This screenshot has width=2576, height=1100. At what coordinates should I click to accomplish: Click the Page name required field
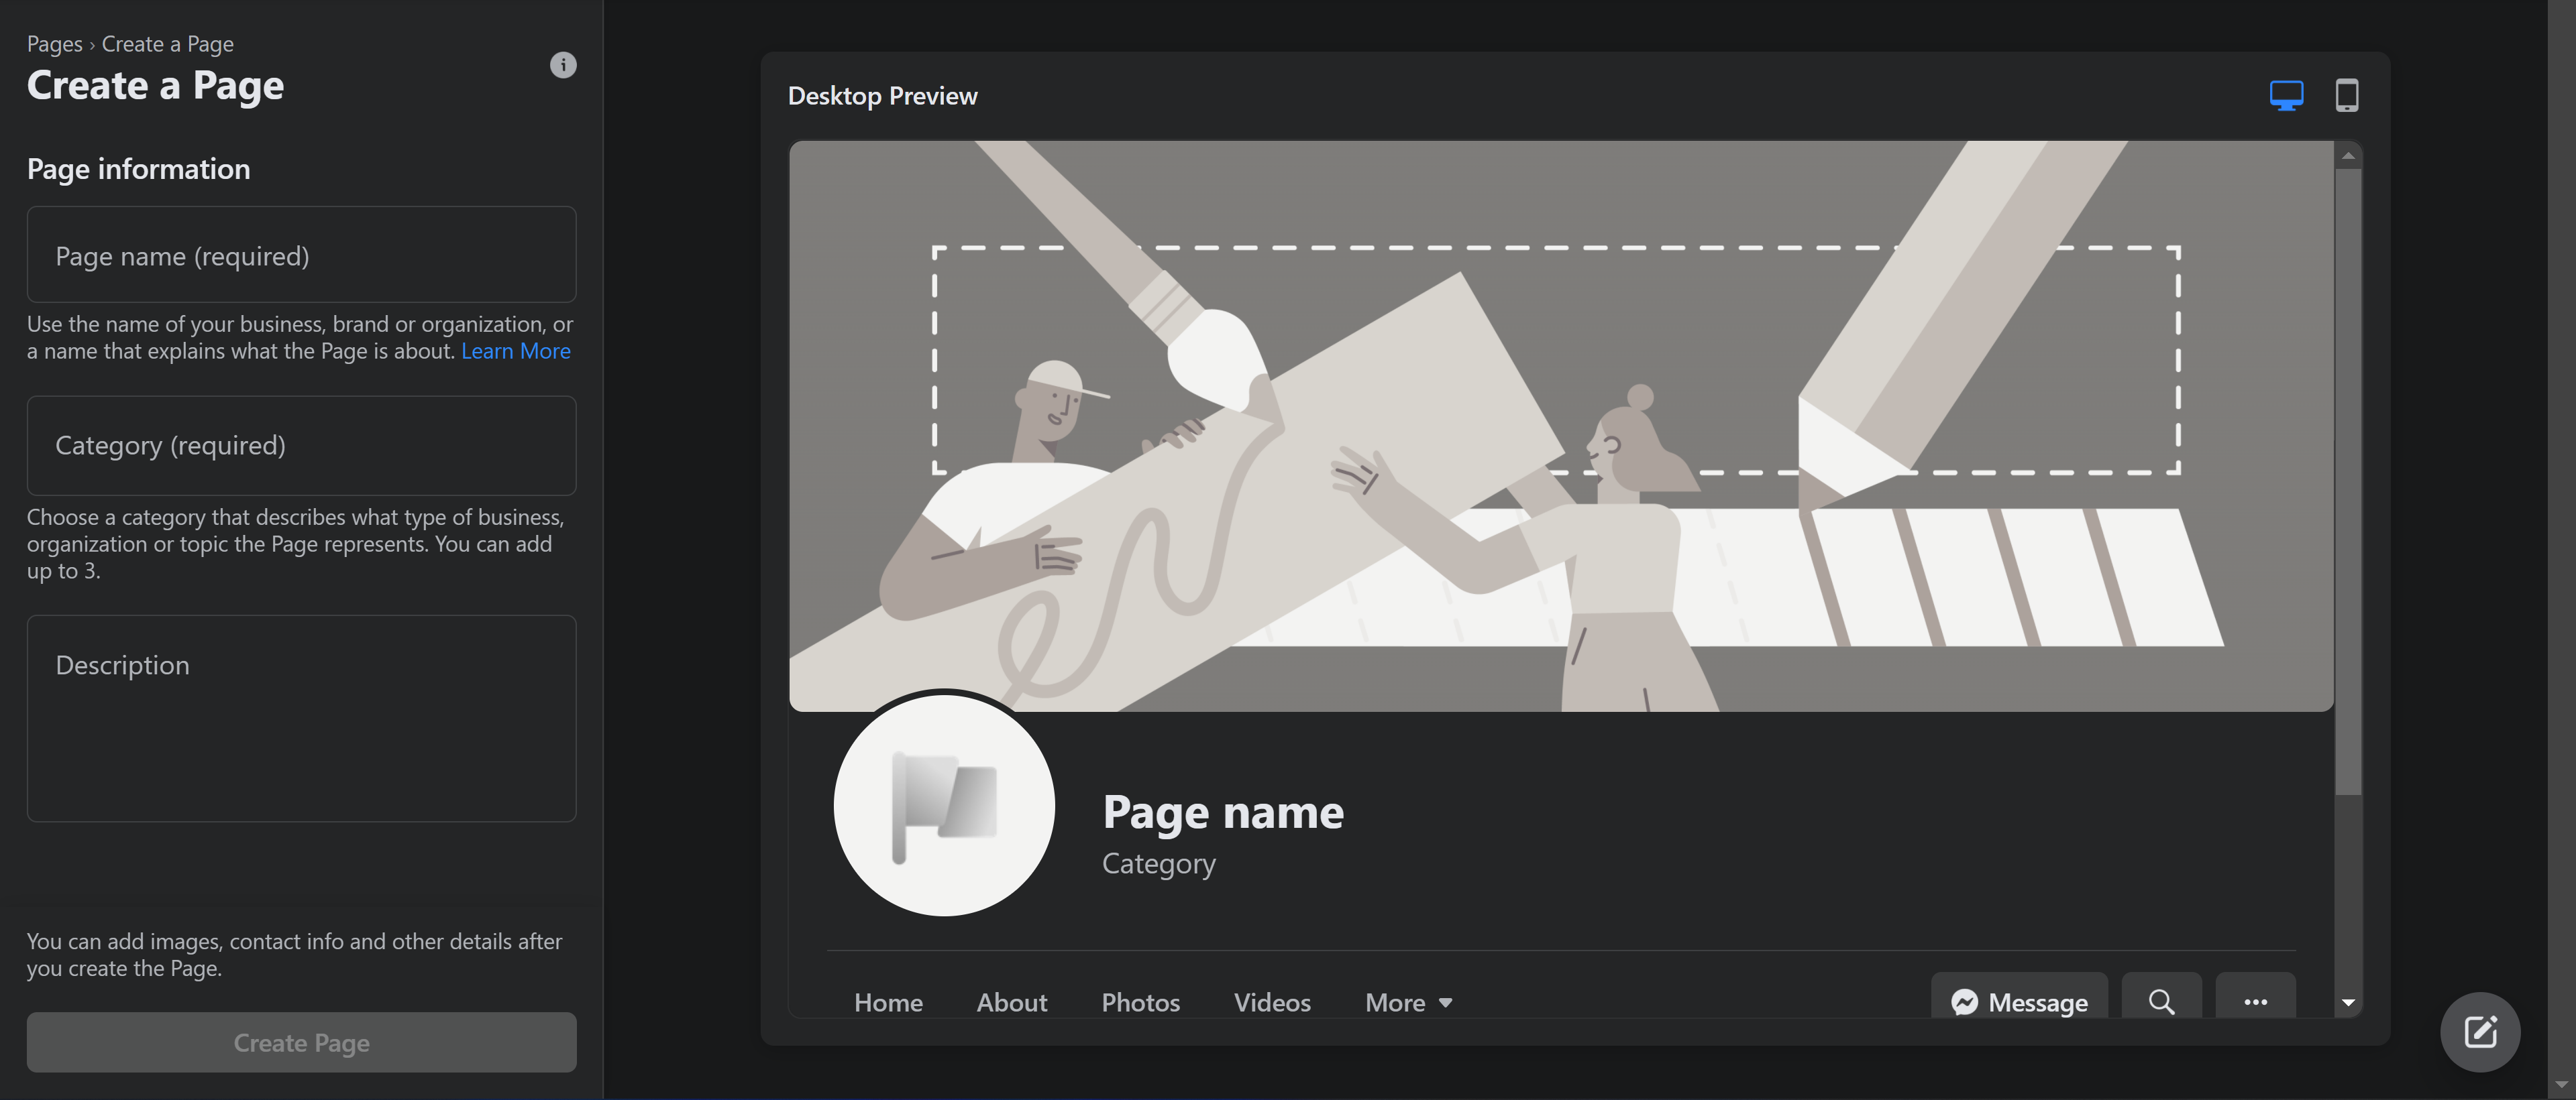(x=300, y=255)
